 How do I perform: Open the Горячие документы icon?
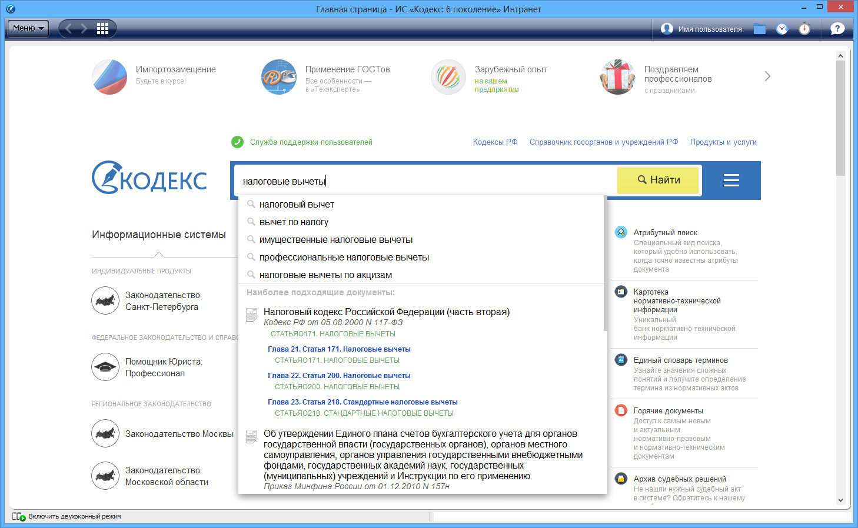(x=621, y=410)
